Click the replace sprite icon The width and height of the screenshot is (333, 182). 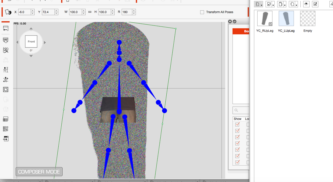click(269, 4)
